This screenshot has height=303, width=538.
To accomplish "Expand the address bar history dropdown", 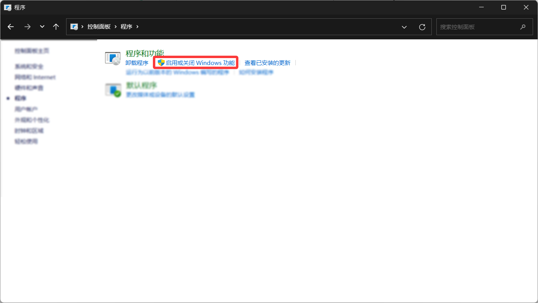I will tap(404, 27).
